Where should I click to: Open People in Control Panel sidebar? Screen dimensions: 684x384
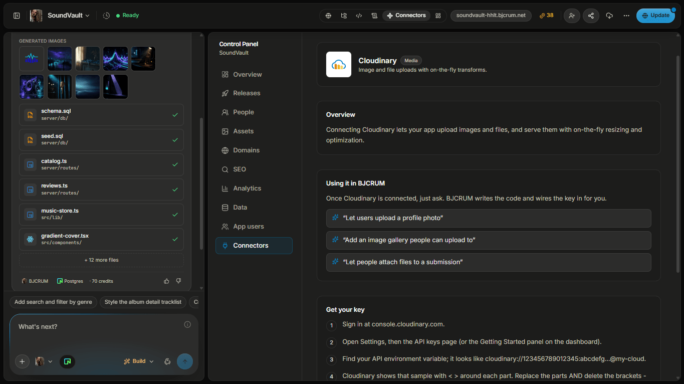(254, 112)
